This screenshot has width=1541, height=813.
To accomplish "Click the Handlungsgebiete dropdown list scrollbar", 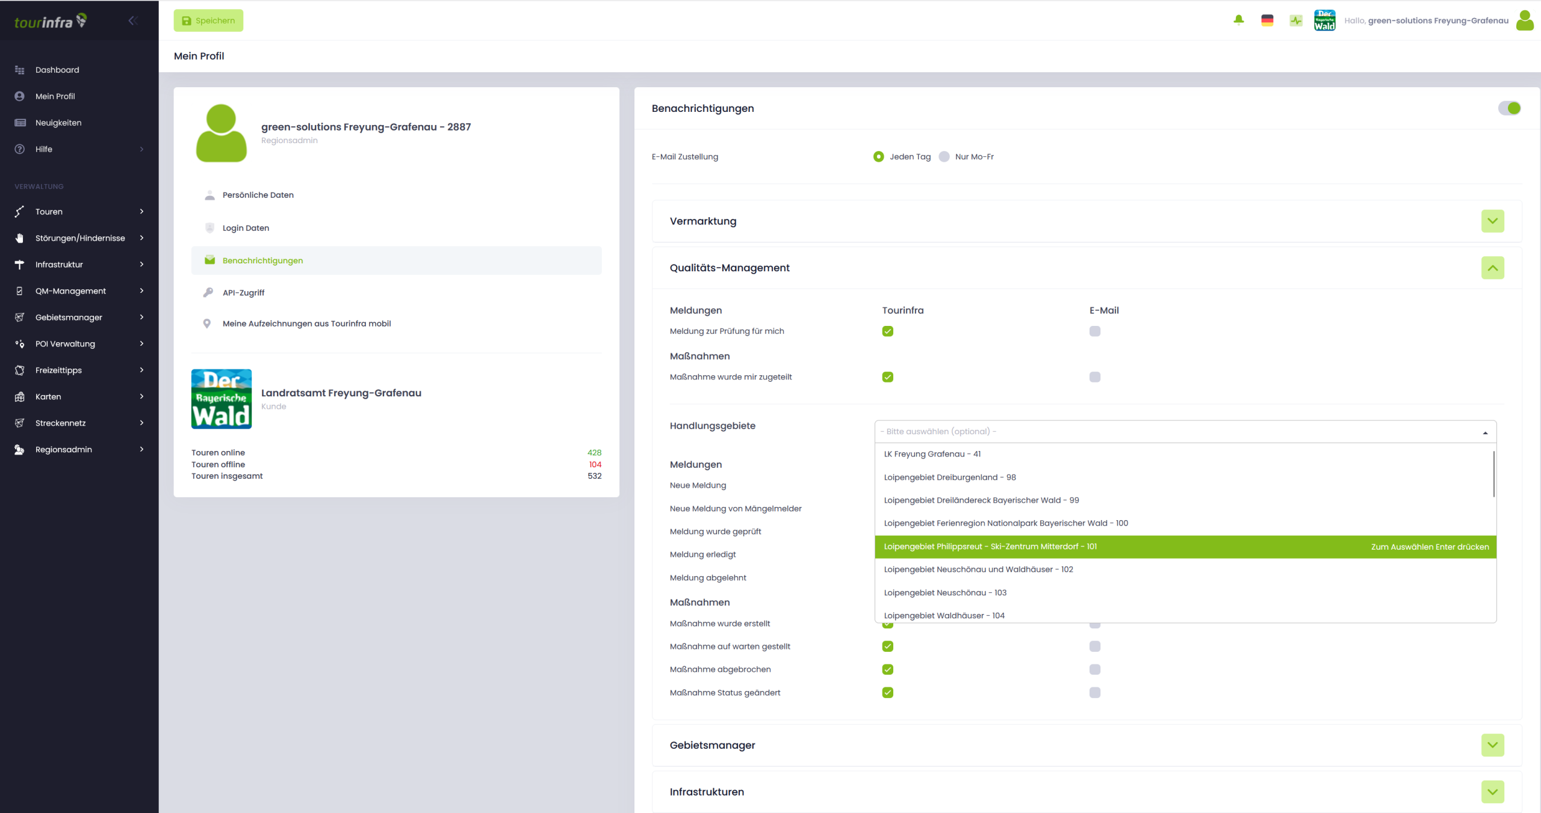I will 1493,475.
